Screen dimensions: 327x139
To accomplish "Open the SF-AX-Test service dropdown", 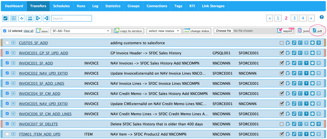I will (81, 31).
